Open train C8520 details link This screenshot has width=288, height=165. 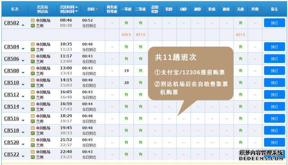click(12, 142)
